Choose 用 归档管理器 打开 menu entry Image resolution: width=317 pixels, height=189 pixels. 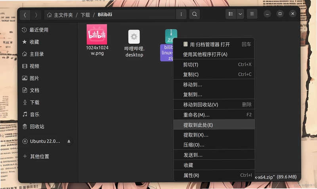tap(214, 44)
